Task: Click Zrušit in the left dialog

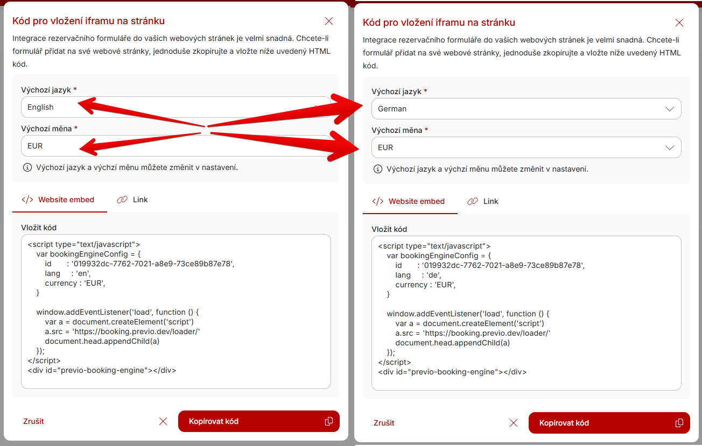Action: (x=33, y=421)
